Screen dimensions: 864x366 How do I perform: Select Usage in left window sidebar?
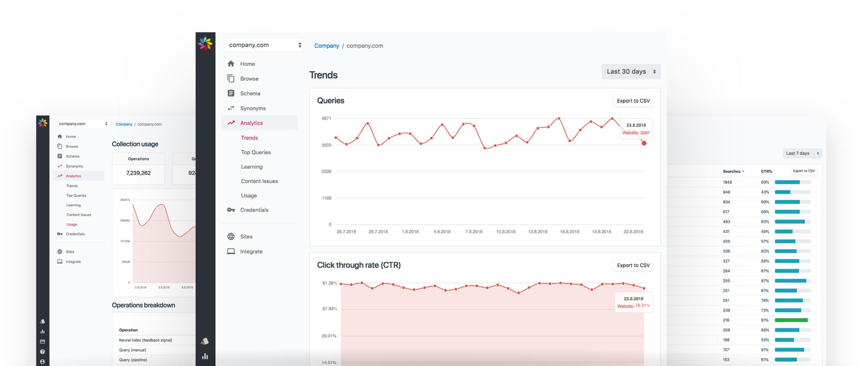coord(72,224)
